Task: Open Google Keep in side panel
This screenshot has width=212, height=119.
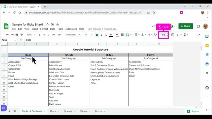Action: pyautogui.click(x=207, y=46)
